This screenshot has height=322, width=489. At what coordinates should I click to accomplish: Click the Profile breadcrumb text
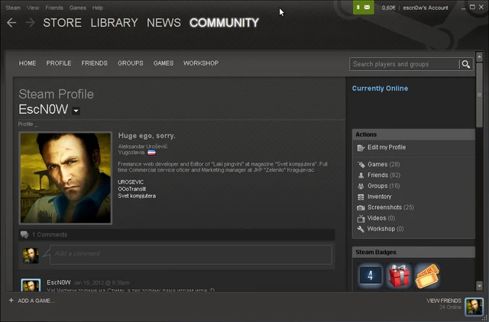click(x=25, y=124)
